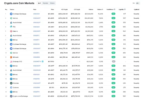Open CRO/USDT pair link for Poloniex
The image size is (144, 98).
[x=37, y=83]
